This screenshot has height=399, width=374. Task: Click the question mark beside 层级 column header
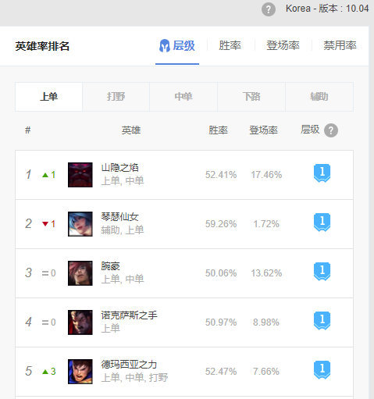(x=331, y=130)
